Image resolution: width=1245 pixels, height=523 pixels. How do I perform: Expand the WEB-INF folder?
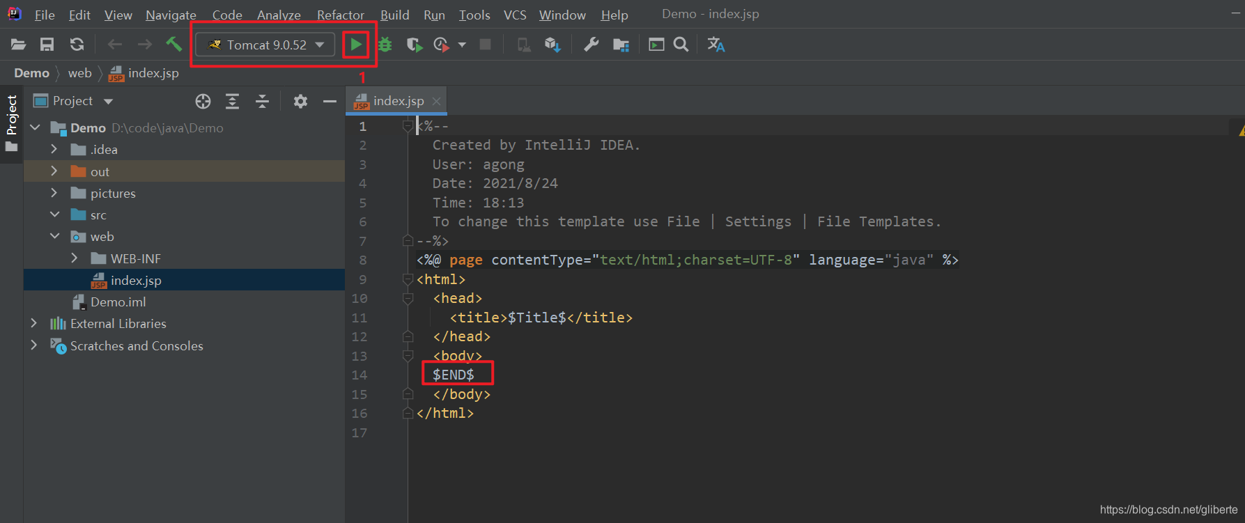click(x=75, y=258)
